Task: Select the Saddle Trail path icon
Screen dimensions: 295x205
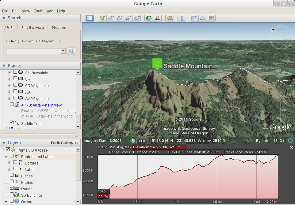Action: point(17,123)
